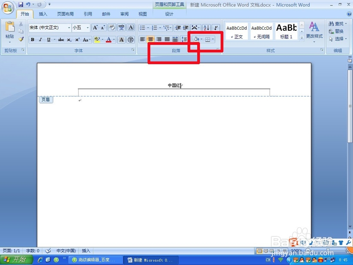Expand the Font dialog launcher (字体)

point(133,49)
